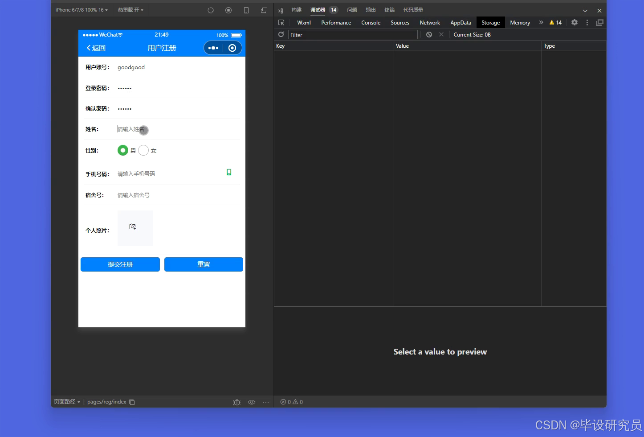Click the 宿舍号 input field
This screenshot has width=644, height=437.
[x=178, y=195]
